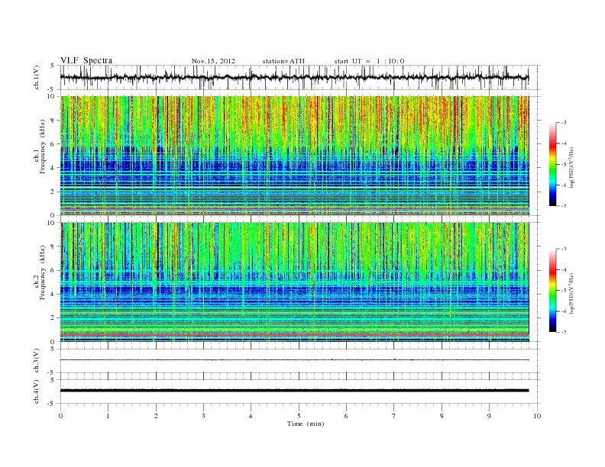Click the 'VLF Spectra' title text

coord(86,60)
